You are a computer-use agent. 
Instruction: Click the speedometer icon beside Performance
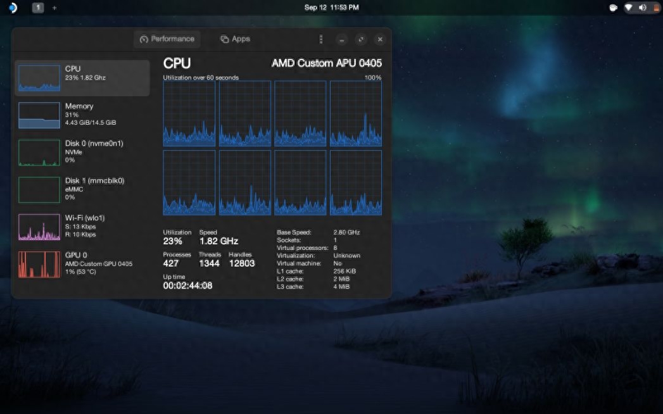click(142, 39)
